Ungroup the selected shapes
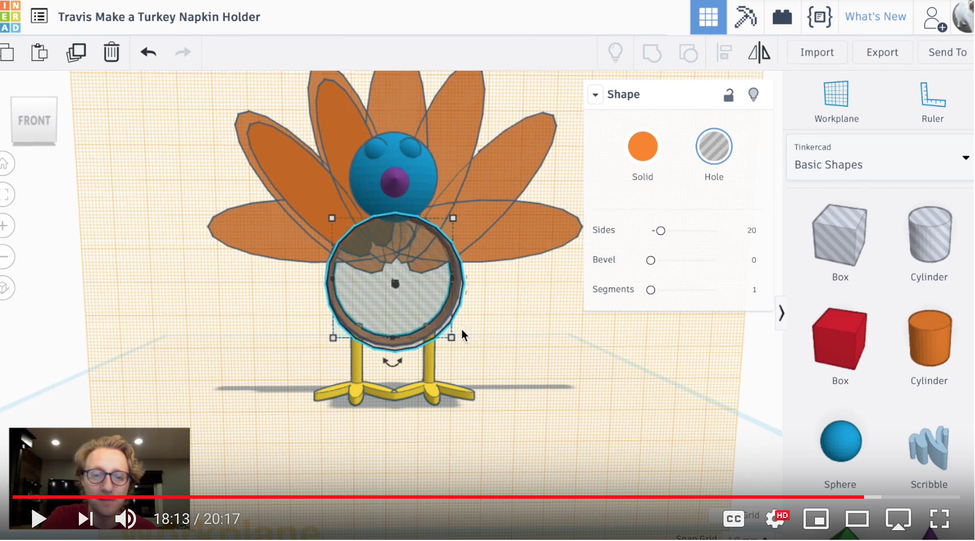The image size is (975, 541). [x=688, y=53]
